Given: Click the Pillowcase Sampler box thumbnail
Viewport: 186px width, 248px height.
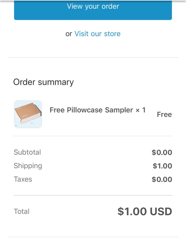Looking at the screenshot, I should pos(28,114).
